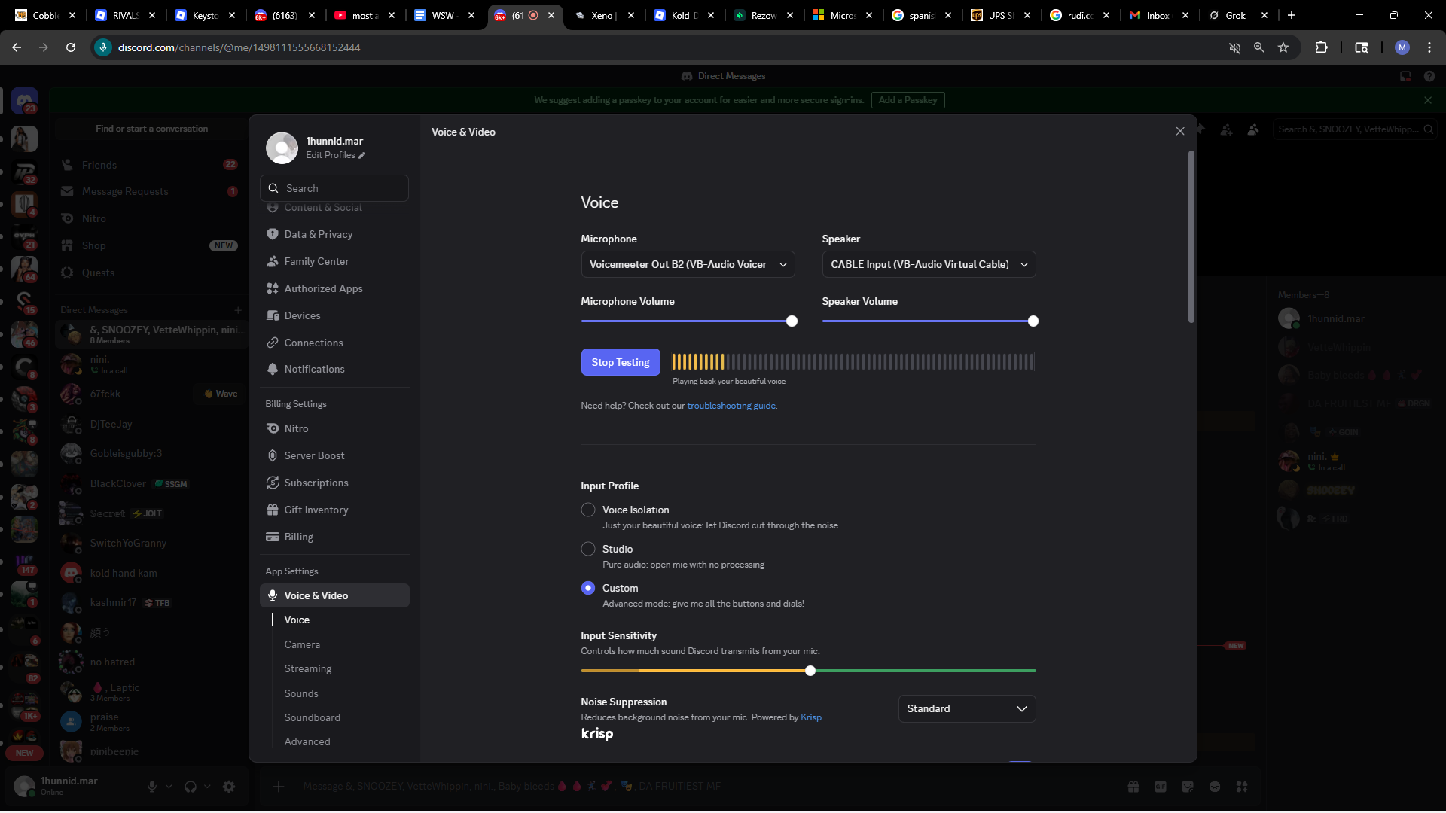The height and width of the screenshot is (813, 1446).
Task: Open the Quests icon in sidebar
Action: (67, 273)
